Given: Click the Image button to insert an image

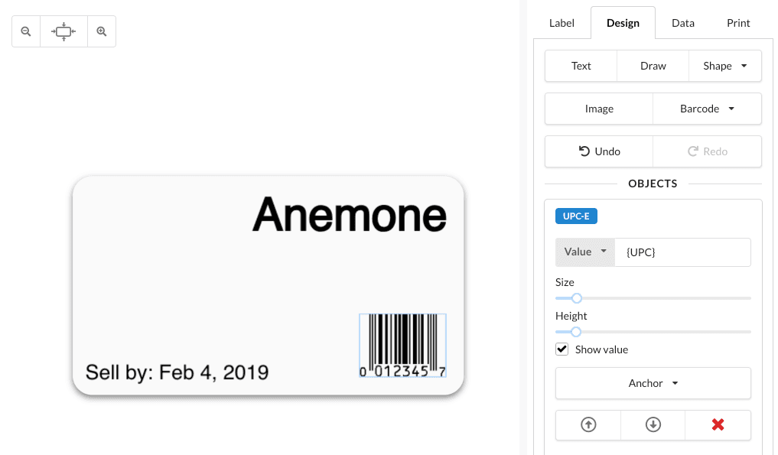Looking at the screenshot, I should coord(599,109).
